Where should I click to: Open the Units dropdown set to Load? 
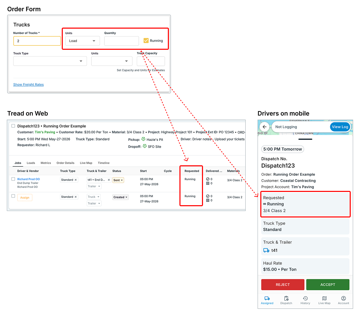pos(83,41)
